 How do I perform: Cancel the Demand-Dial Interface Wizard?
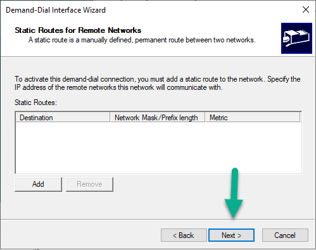285,235
